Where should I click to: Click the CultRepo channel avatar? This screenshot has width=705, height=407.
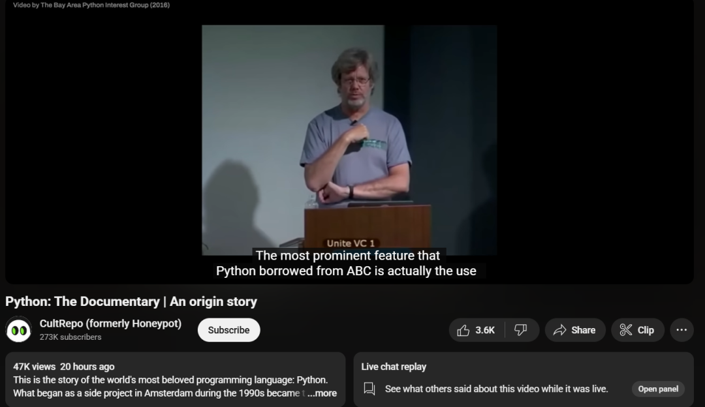18,330
